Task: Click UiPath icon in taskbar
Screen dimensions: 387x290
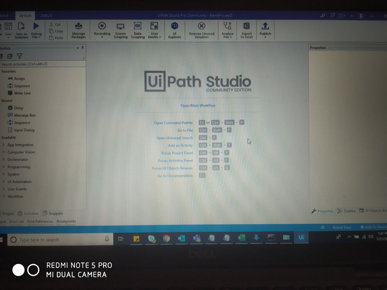Action: [301, 237]
